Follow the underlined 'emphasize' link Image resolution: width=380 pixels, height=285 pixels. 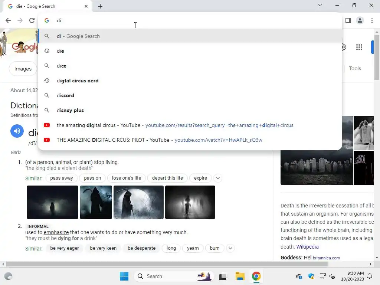pyautogui.click(x=56, y=232)
